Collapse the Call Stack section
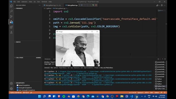Screen dimensions: 176x99 click(x=15, y=58)
